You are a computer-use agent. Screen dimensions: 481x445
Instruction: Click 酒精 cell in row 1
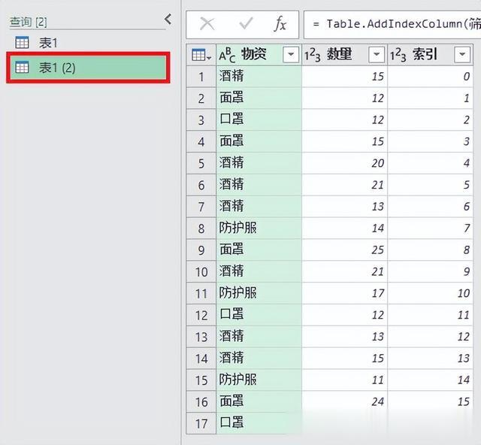coord(259,77)
